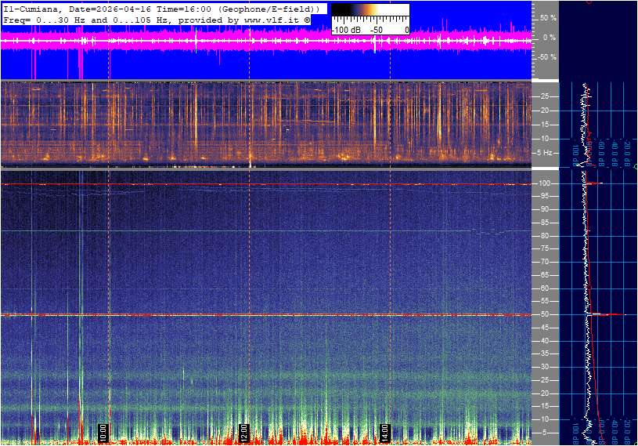Click the 45 frequency axis label
Viewport: 638px width, 446px height.
click(544, 328)
